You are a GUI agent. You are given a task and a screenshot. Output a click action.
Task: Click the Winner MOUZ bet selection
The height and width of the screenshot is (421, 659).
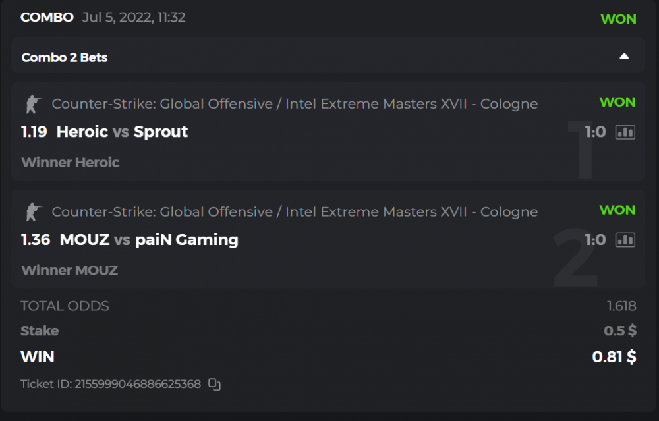coord(70,270)
